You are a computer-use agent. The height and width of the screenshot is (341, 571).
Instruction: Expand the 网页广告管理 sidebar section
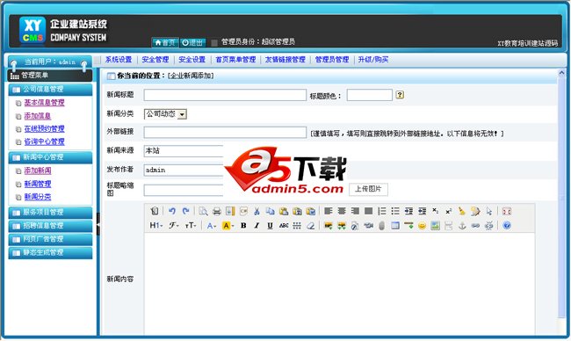pos(50,239)
